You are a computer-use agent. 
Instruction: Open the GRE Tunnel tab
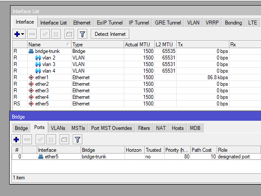(168, 23)
